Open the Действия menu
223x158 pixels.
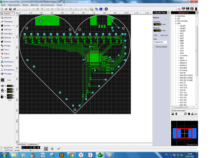coord(35,5)
